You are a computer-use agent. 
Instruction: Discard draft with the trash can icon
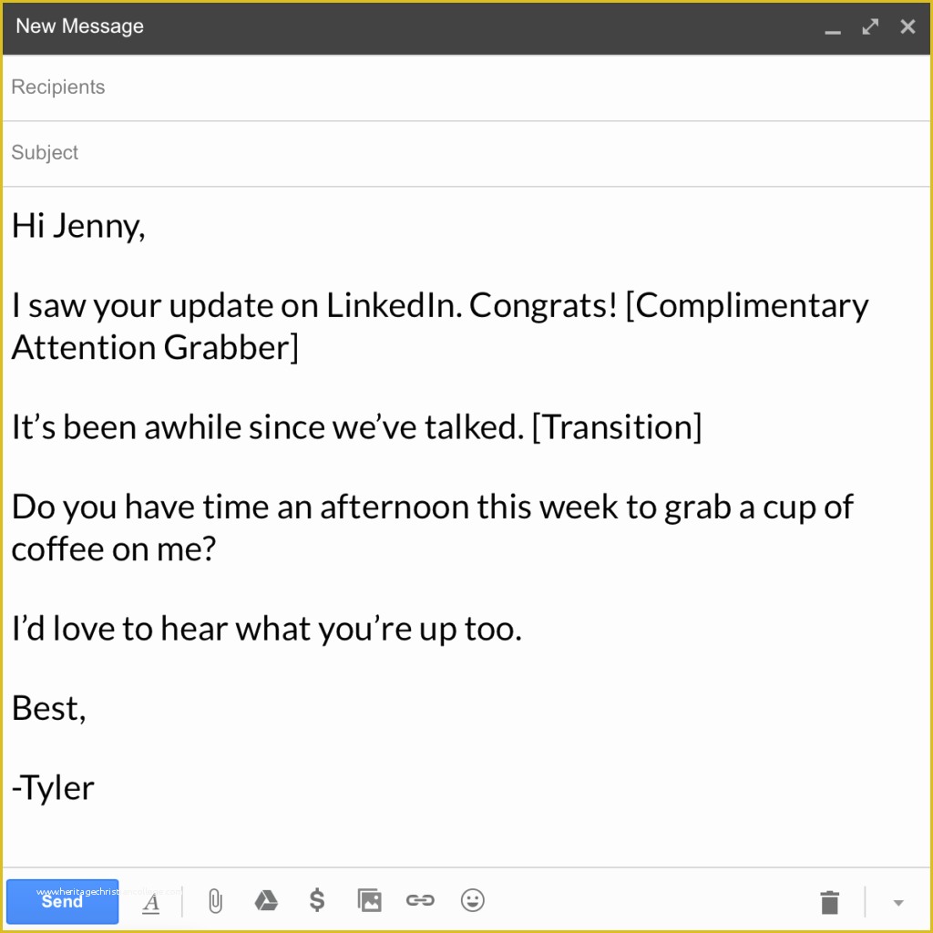[829, 902]
